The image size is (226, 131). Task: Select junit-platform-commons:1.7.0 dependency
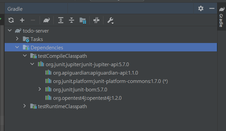click(x=110, y=81)
